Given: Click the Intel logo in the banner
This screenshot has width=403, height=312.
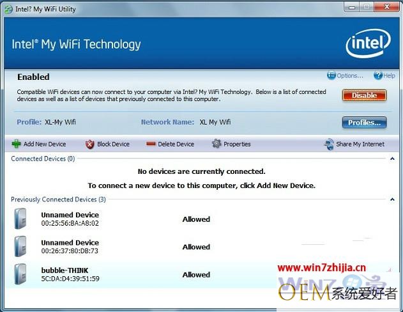Looking at the screenshot, I should click(x=368, y=43).
